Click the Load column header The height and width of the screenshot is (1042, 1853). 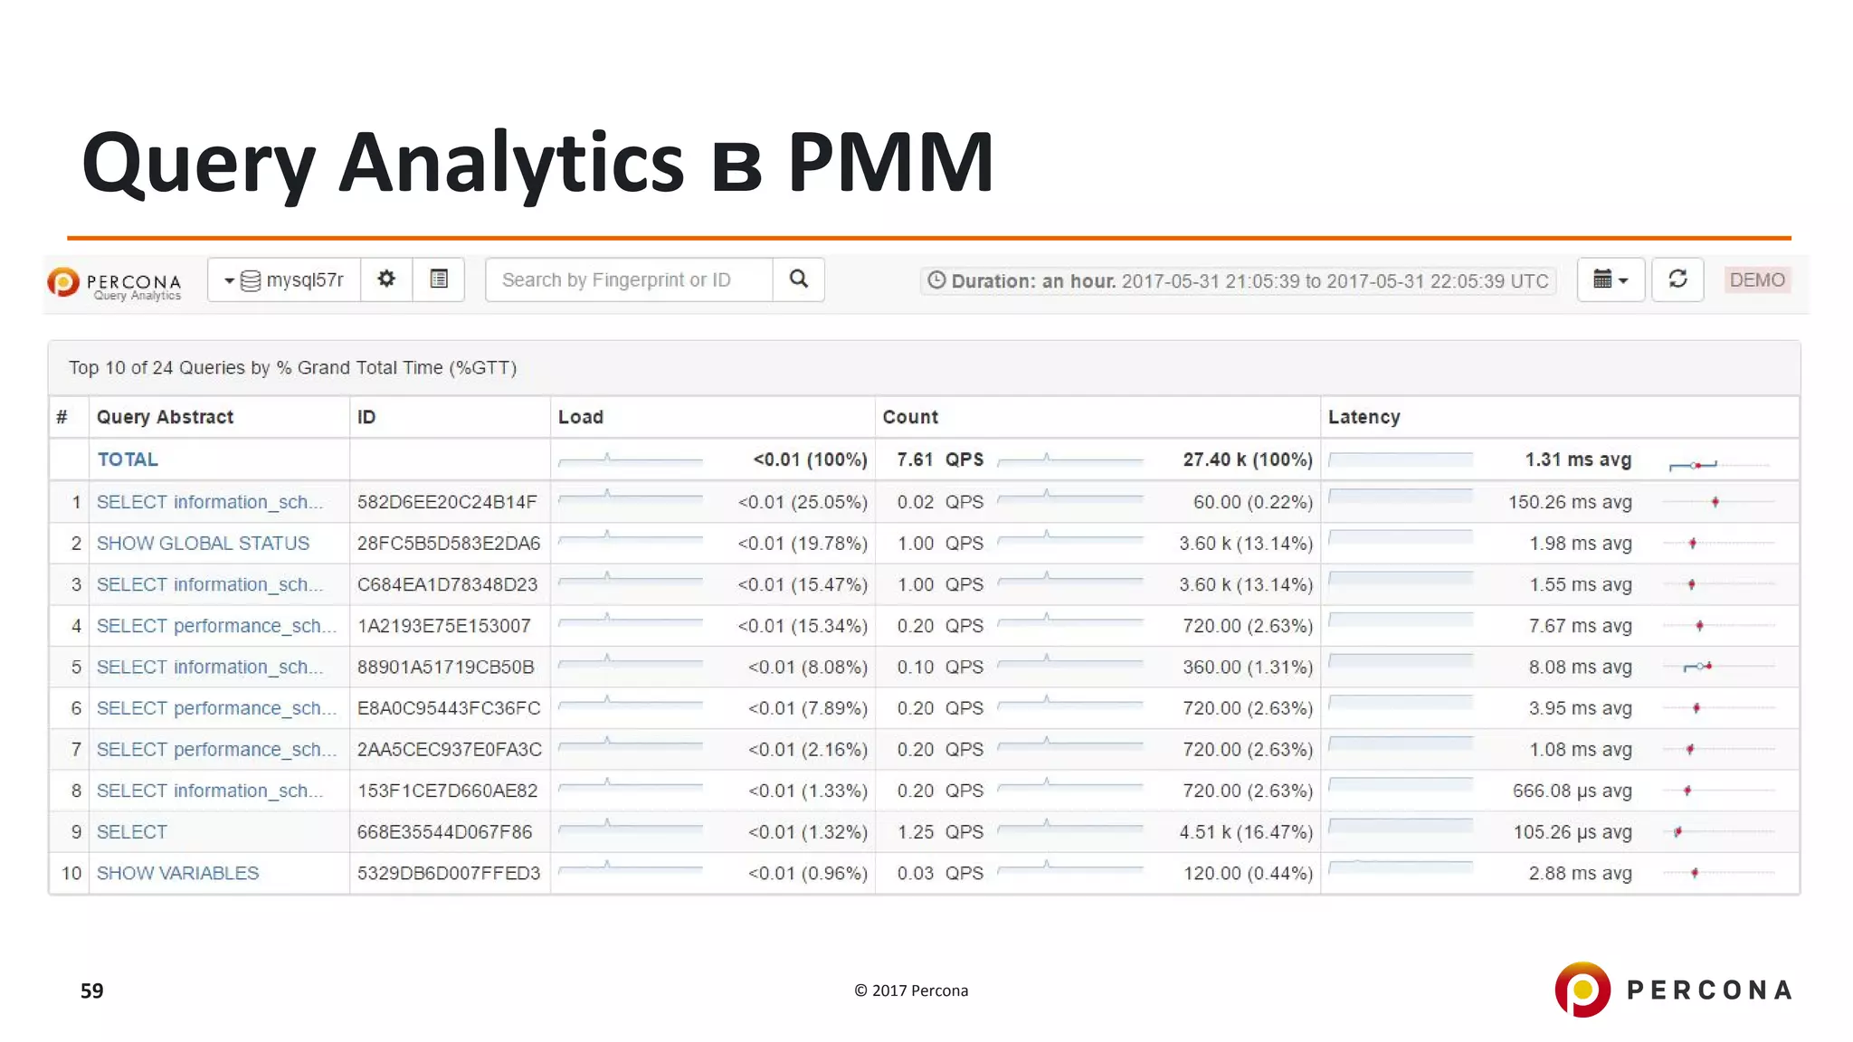point(580,417)
